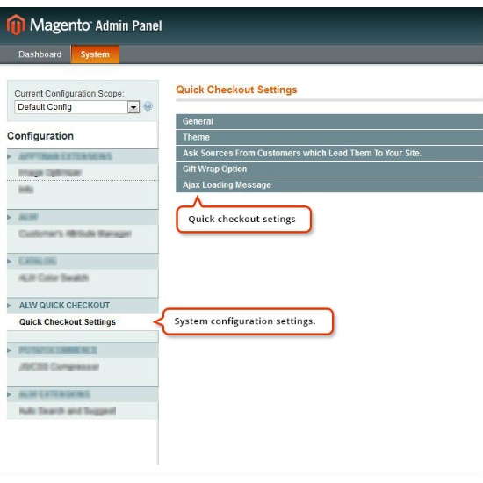Click the arrow of the last sidebar group
Image resolution: width=483 pixels, height=483 pixels.
(x=10, y=394)
